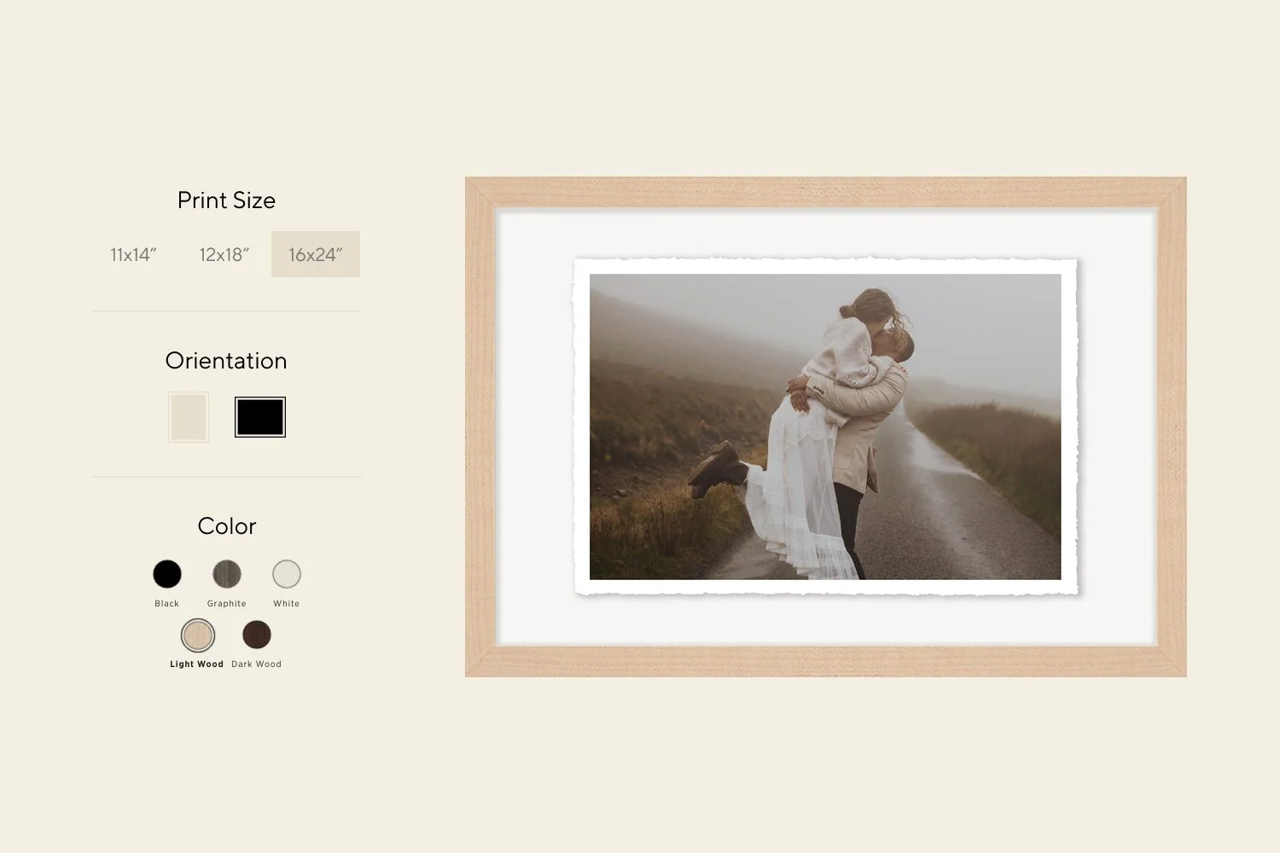This screenshot has height=853, width=1280.
Task: Choose the Dark Wood frame swatch
Action: [x=257, y=635]
